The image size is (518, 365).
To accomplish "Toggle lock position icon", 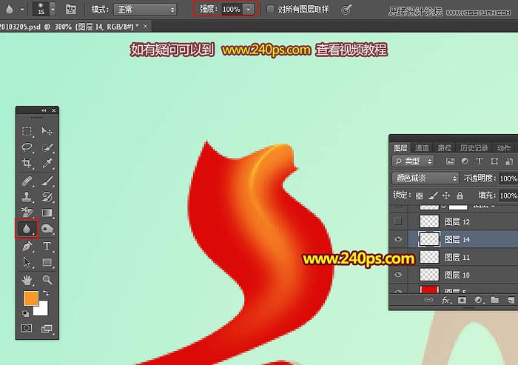I will point(446,195).
